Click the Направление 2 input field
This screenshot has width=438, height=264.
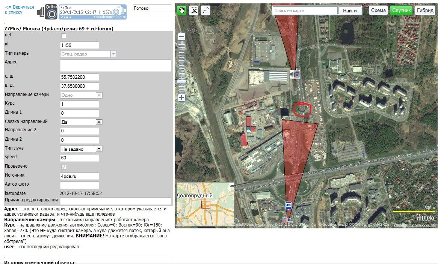[80, 131]
